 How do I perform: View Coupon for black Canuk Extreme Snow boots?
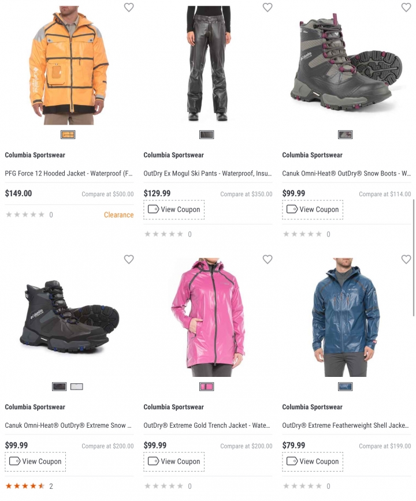pos(35,462)
